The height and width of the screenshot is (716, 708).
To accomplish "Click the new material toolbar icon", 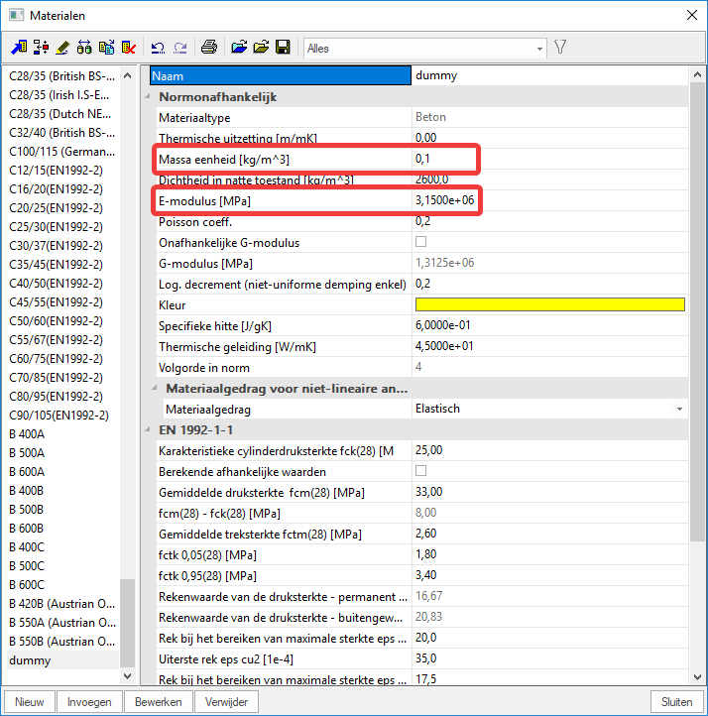I will 19,48.
